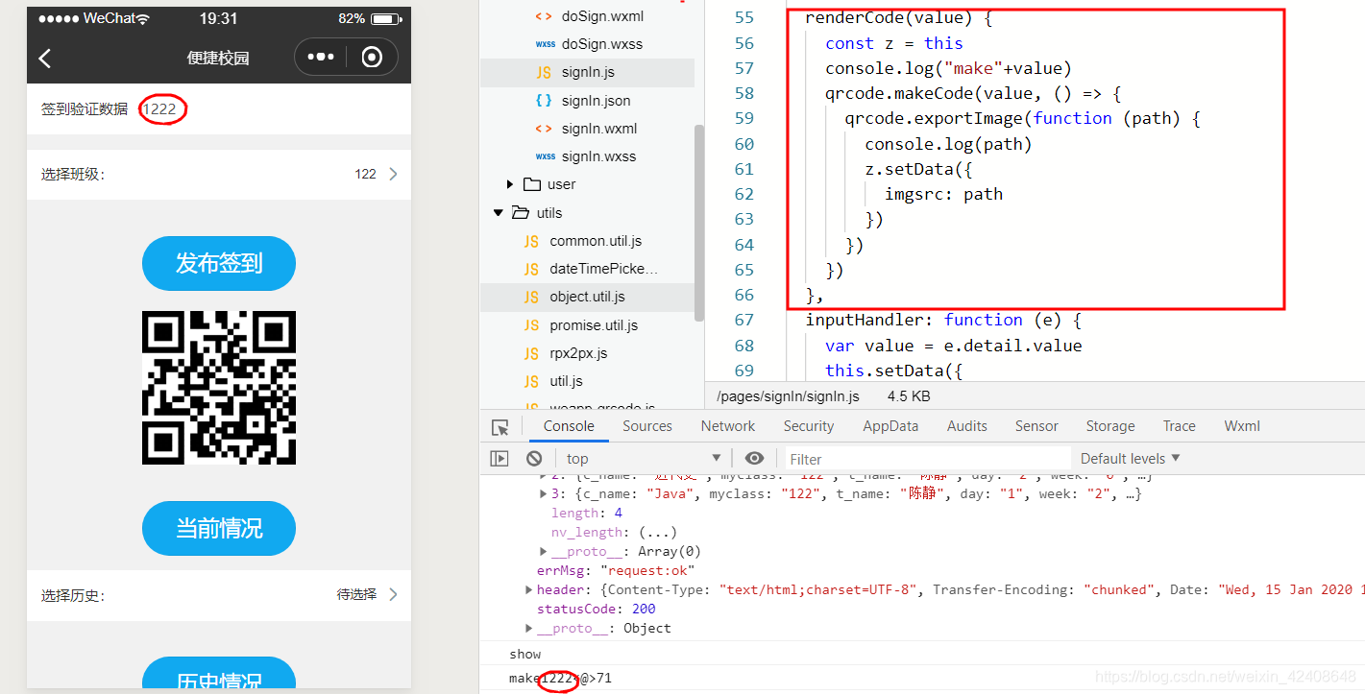Tap the back arrow in mini program header
Viewport: 1365px width, 694px height.
[x=44, y=58]
